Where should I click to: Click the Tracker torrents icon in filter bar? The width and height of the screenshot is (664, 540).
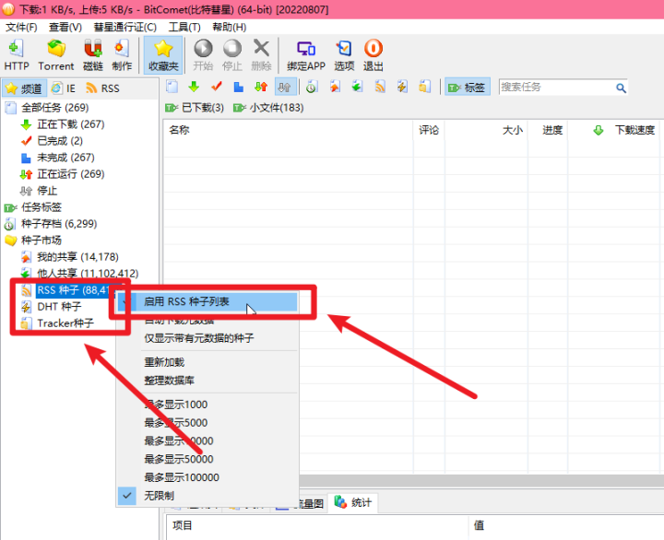425,87
